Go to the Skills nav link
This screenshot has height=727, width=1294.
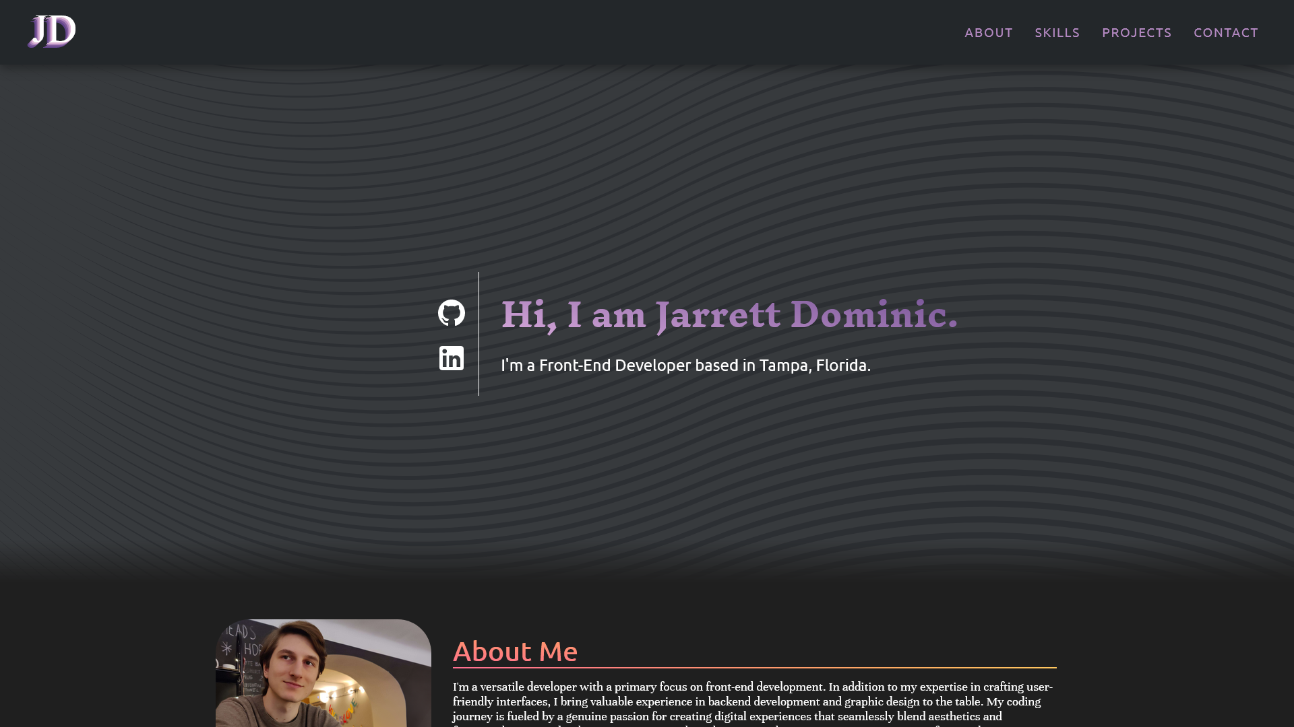click(x=1057, y=32)
